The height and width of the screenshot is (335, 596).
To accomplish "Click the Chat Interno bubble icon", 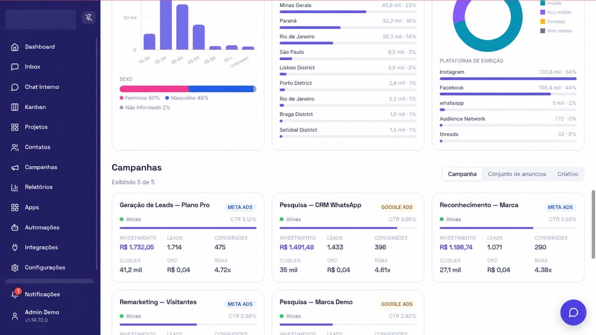I will point(15,87).
